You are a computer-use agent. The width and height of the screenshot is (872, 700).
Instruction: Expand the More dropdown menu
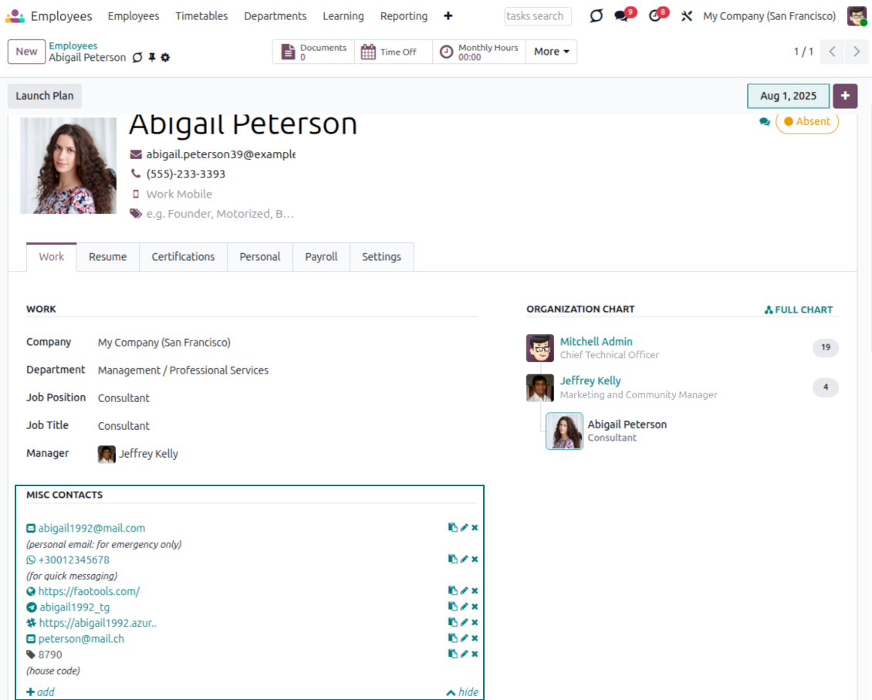pos(552,52)
